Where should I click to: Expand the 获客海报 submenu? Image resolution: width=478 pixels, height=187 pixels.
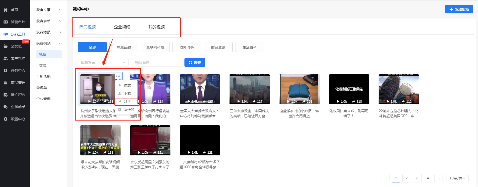click(x=60, y=32)
